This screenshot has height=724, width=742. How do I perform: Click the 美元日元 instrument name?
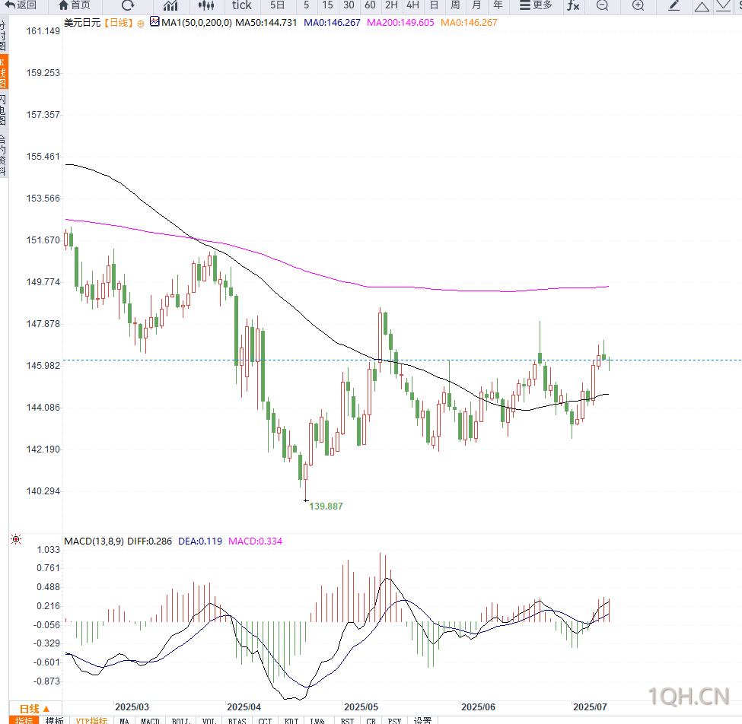82,23
